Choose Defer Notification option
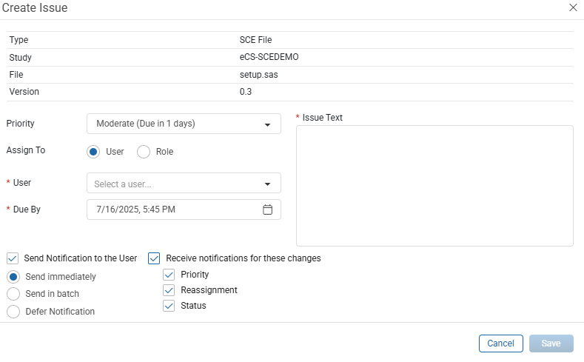Screen dimensions: 584x362 (x=13, y=312)
